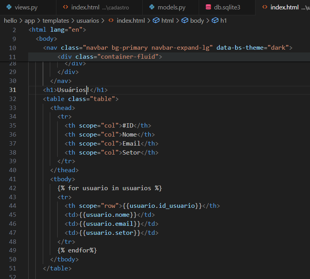
Task: Expand the hello folder breadcrumb
Action: pos(11,20)
